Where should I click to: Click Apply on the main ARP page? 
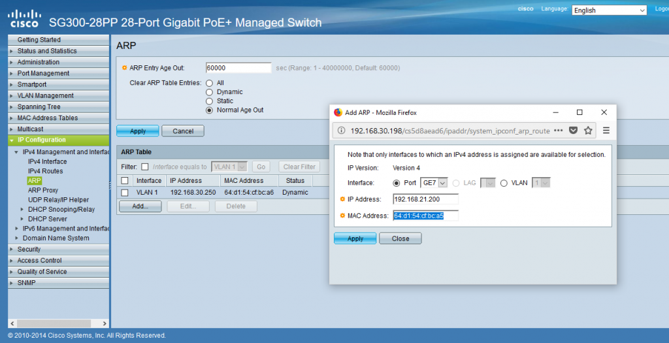(138, 131)
